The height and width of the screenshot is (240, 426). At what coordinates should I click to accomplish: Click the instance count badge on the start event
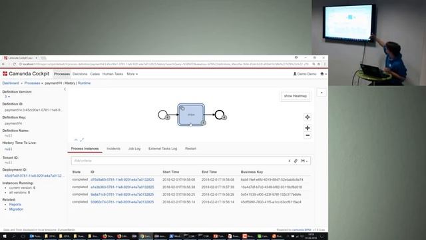(x=168, y=117)
